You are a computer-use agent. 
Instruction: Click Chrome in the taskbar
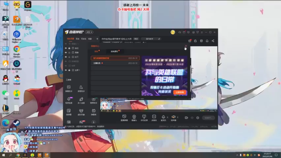click(x=18, y=155)
